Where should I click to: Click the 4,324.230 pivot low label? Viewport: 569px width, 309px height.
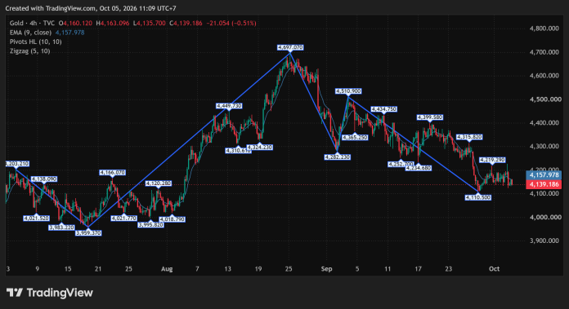(260, 148)
